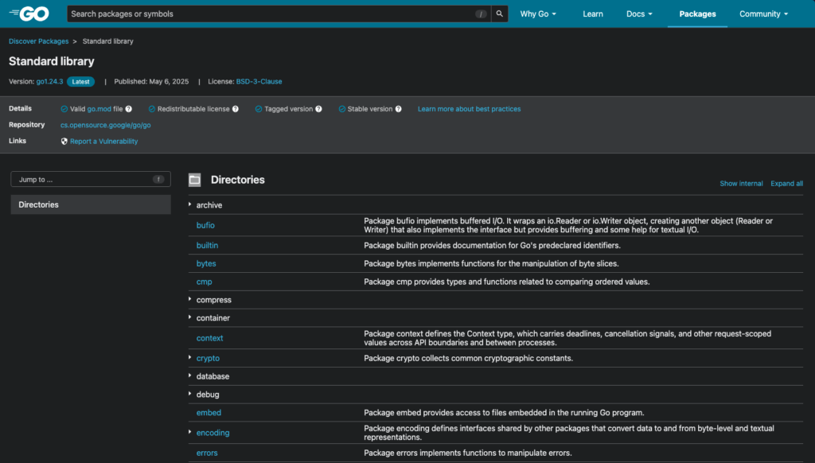
Task: Click the cmp package description text
Action: point(507,282)
